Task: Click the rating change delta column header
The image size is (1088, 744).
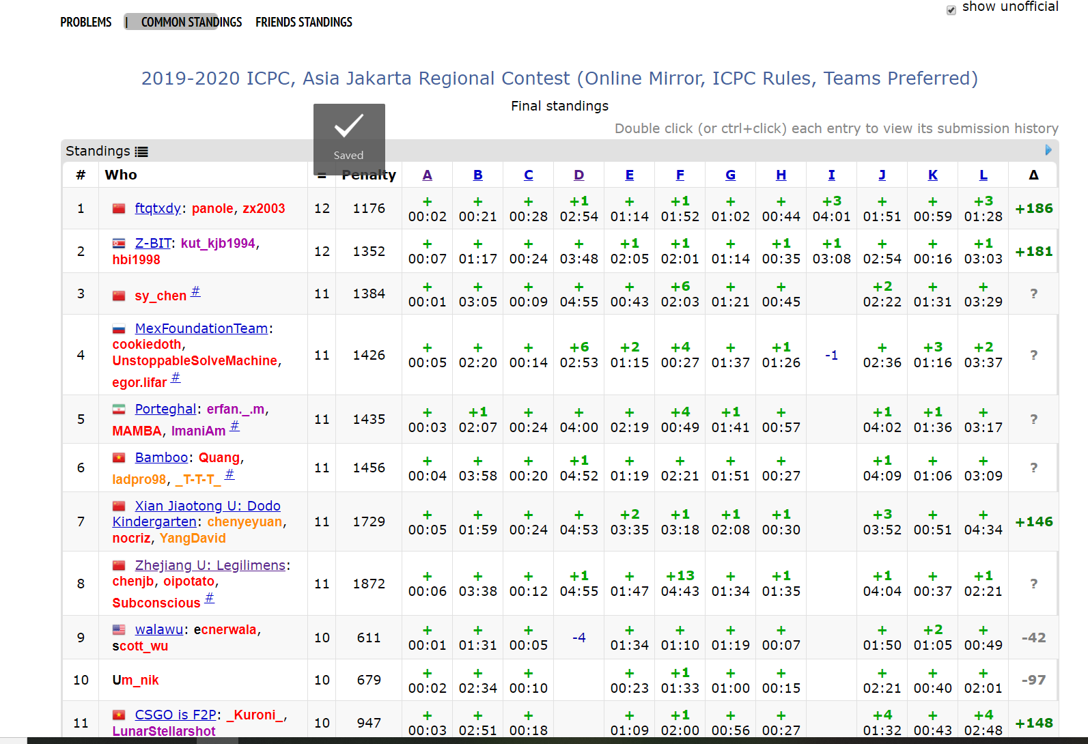Action: coord(1033,175)
